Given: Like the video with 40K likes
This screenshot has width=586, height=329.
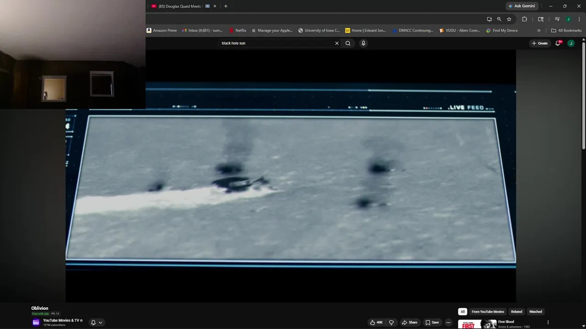Looking at the screenshot, I should click(x=376, y=323).
